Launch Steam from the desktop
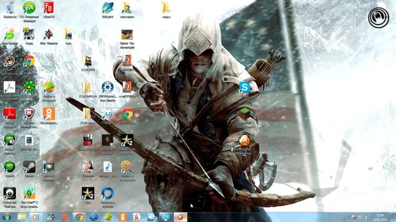Viewport: 396px width, 222px height. (29, 167)
